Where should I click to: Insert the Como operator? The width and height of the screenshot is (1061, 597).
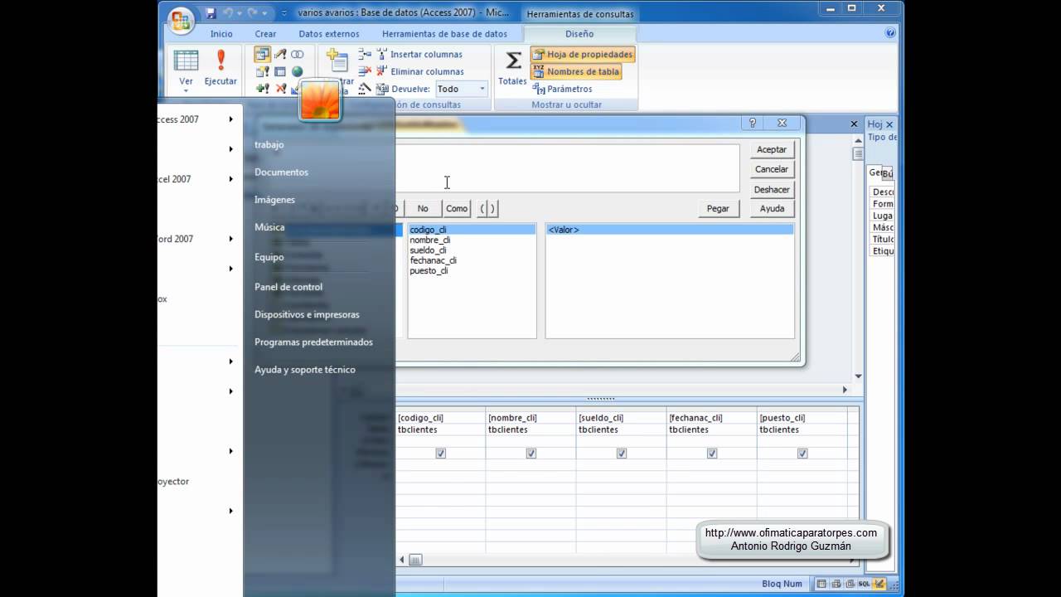coord(457,208)
